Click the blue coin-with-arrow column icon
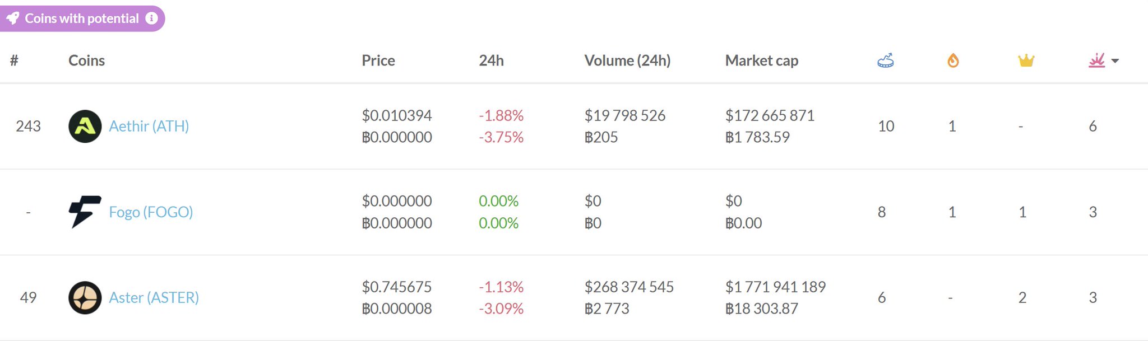This screenshot has height=341, width=1148. (885, 60)
